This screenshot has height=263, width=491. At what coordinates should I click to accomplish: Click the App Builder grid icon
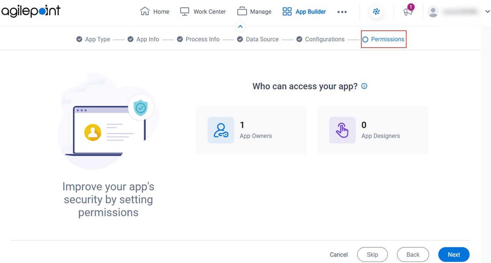287,12
